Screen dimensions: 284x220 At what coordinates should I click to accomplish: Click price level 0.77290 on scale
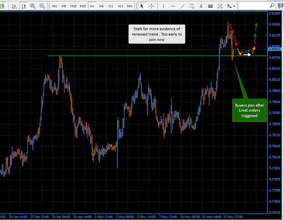[274, 190]
